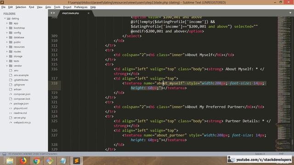This screenshot has width=294, height=165.
Task: Click the storage folder icon
Action: 11,56
